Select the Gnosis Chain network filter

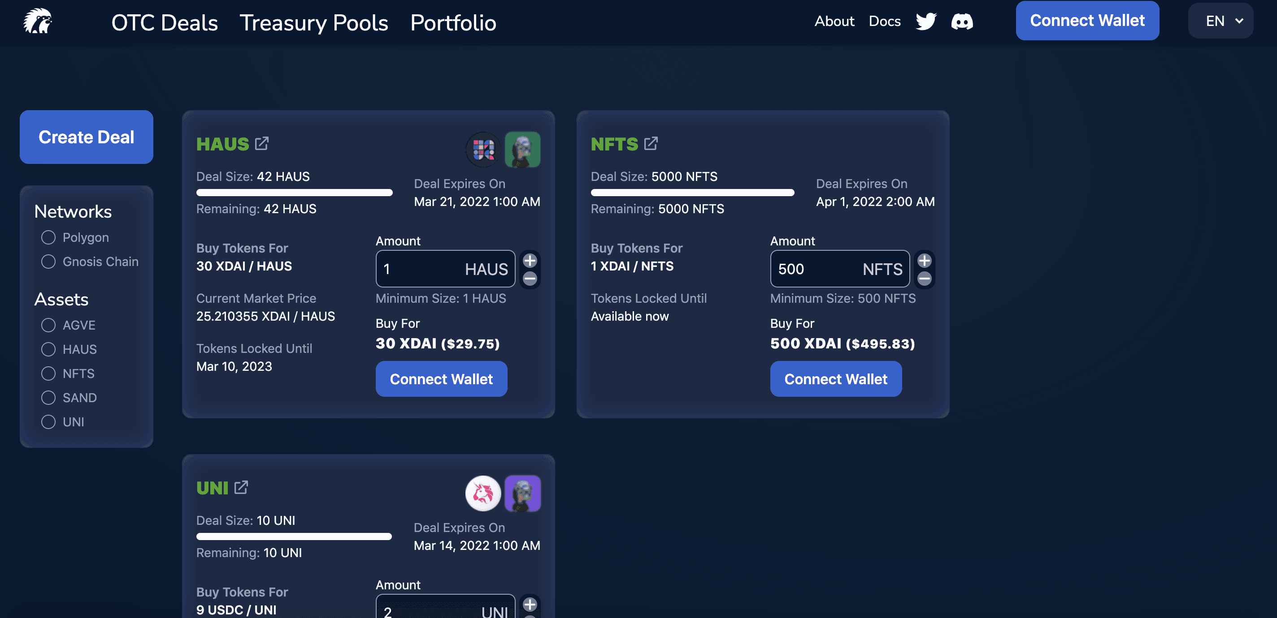click(48, 262)
